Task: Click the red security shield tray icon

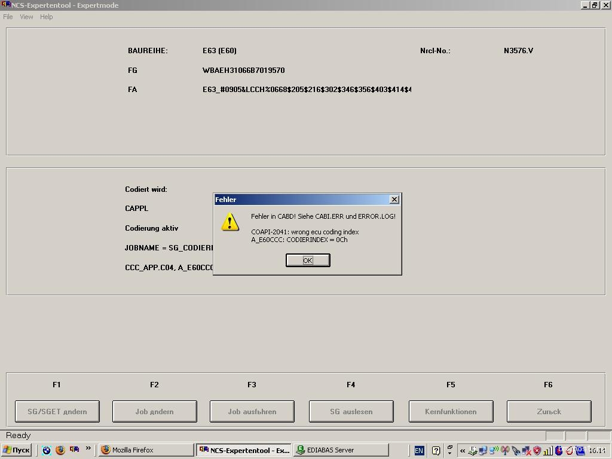Action: point(537,451)
